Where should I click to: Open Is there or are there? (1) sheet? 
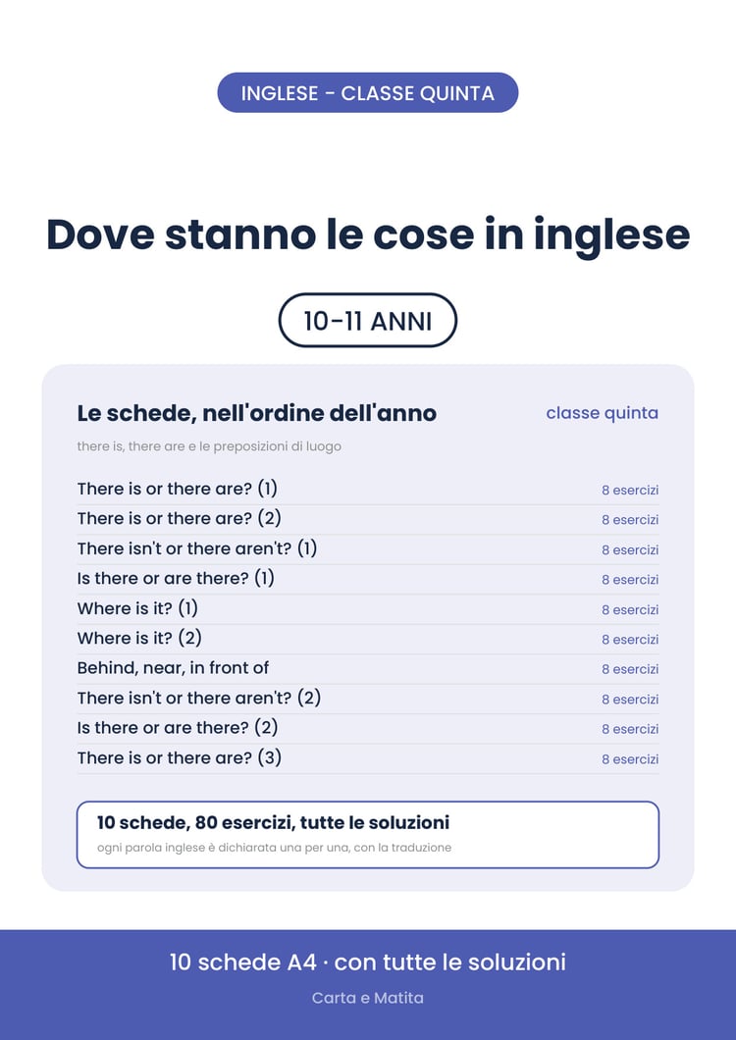click(368, 579)
